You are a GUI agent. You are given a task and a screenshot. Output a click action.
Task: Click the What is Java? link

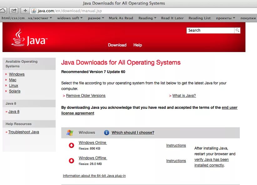184,96
